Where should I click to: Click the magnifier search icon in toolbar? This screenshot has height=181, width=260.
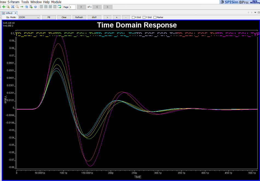(17, 7)
